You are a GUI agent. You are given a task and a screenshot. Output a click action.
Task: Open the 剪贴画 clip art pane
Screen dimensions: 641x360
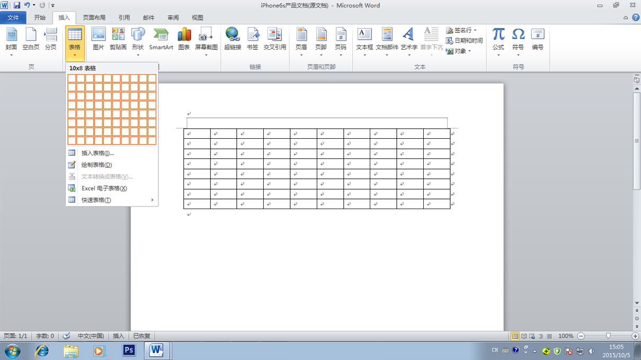pyautogui.click(x=118, y=39)
